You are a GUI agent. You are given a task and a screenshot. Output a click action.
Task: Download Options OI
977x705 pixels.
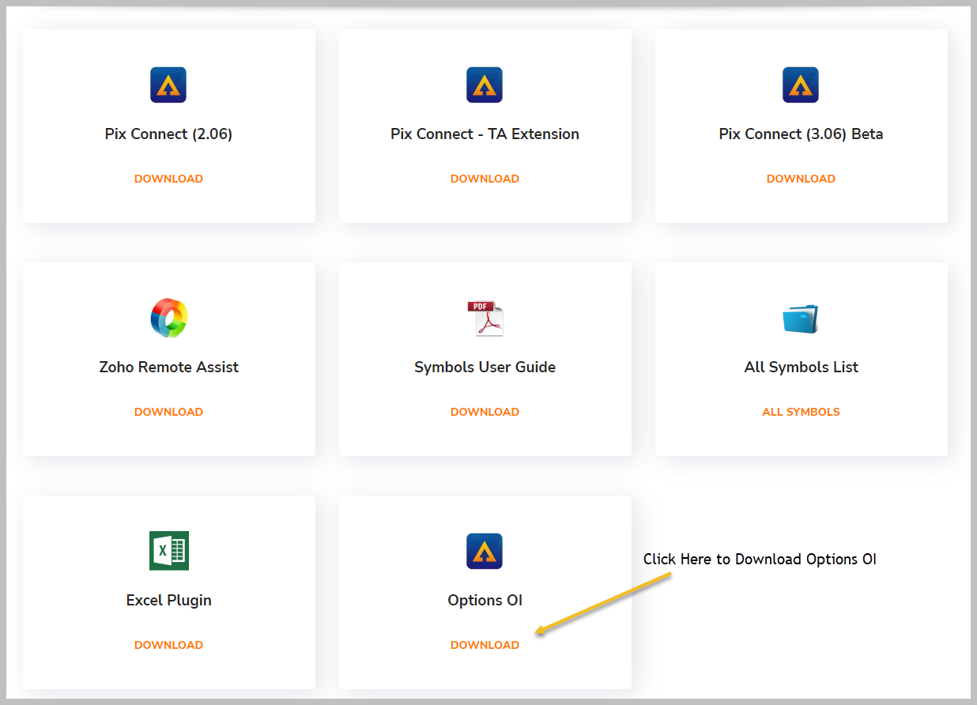pos(485,645)
